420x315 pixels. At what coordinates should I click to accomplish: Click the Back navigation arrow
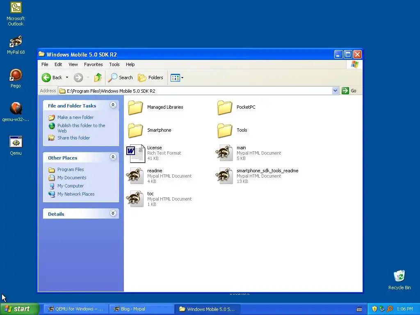point(46,78)
